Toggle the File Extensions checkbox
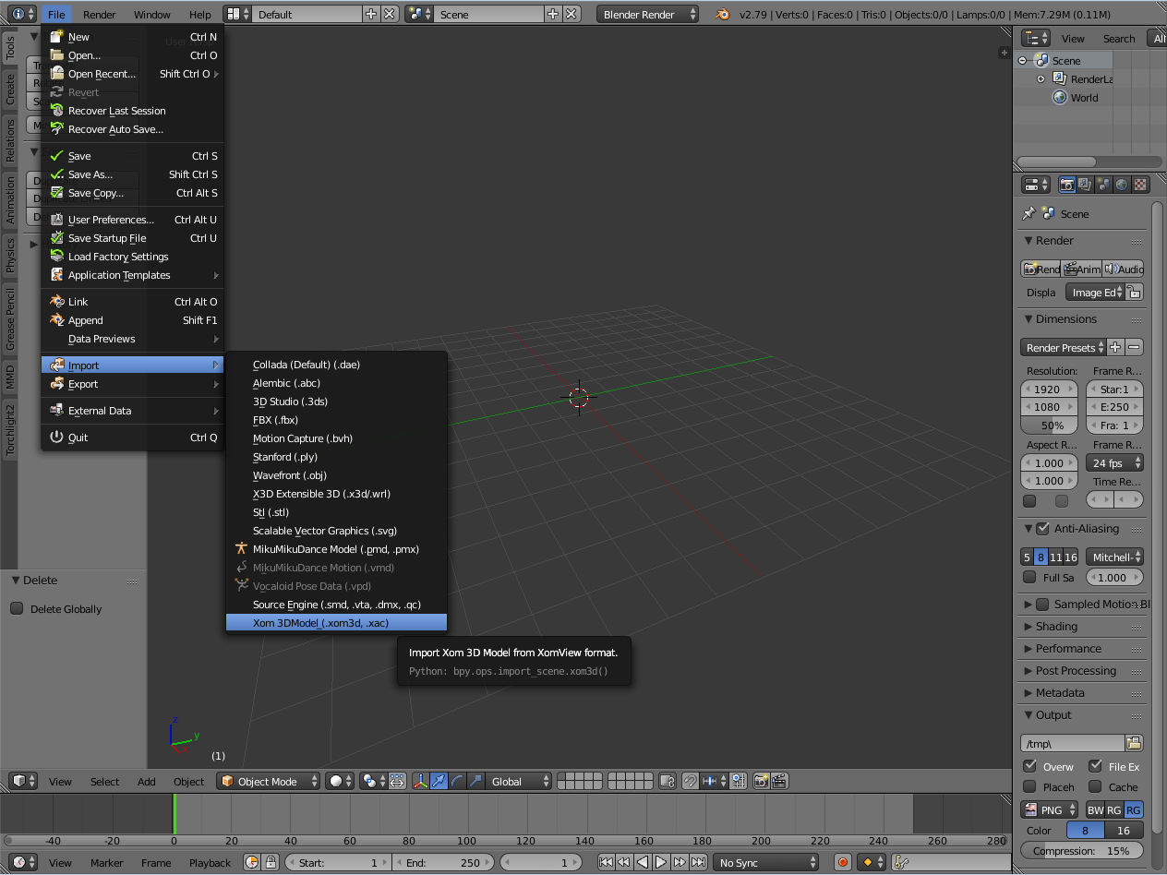This screenshot has width=1167, height=875. pos(1095,766)
